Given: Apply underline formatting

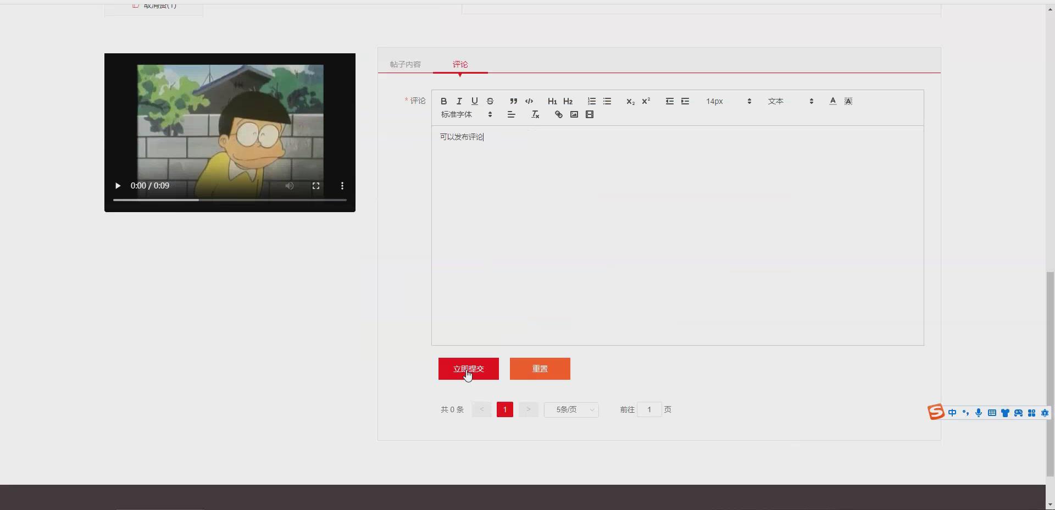Looking at the screenshot, I should pos(475,101).
